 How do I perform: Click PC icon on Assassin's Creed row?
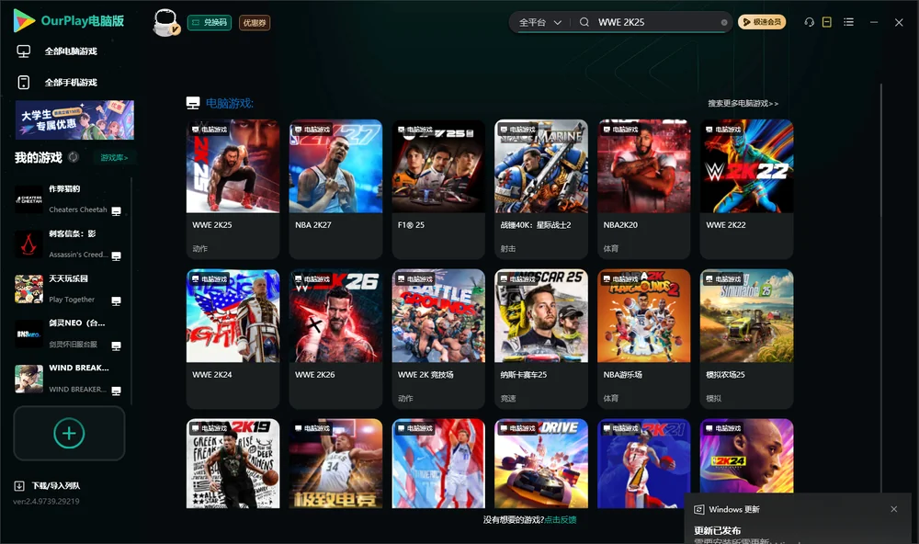(116, 256)
